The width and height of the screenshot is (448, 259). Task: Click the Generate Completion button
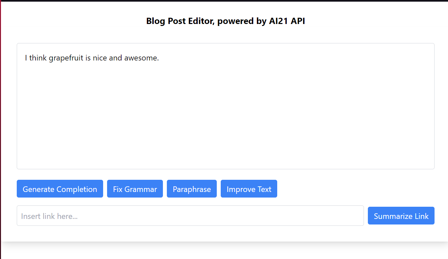point(60,189)
